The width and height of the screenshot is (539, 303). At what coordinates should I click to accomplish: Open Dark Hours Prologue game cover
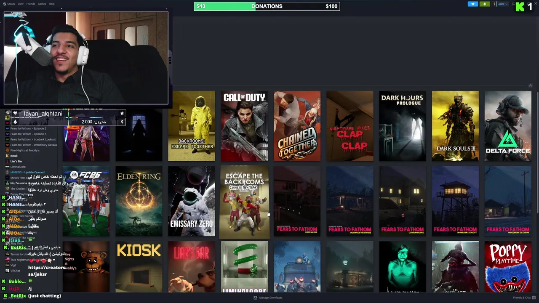(x=402, y=126)
